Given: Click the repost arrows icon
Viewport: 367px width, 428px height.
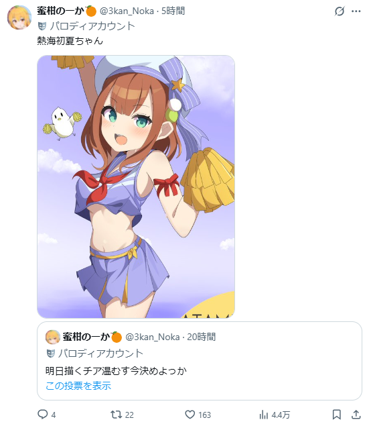Looking at the screenshot, I should click(116, 415).
